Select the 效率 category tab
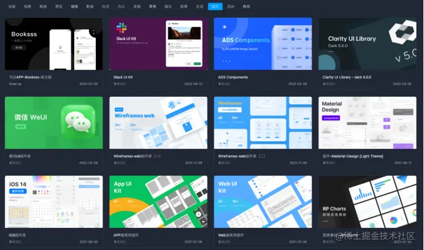The width and height of the screenshot is (424, 250). (x=184, y=7)
